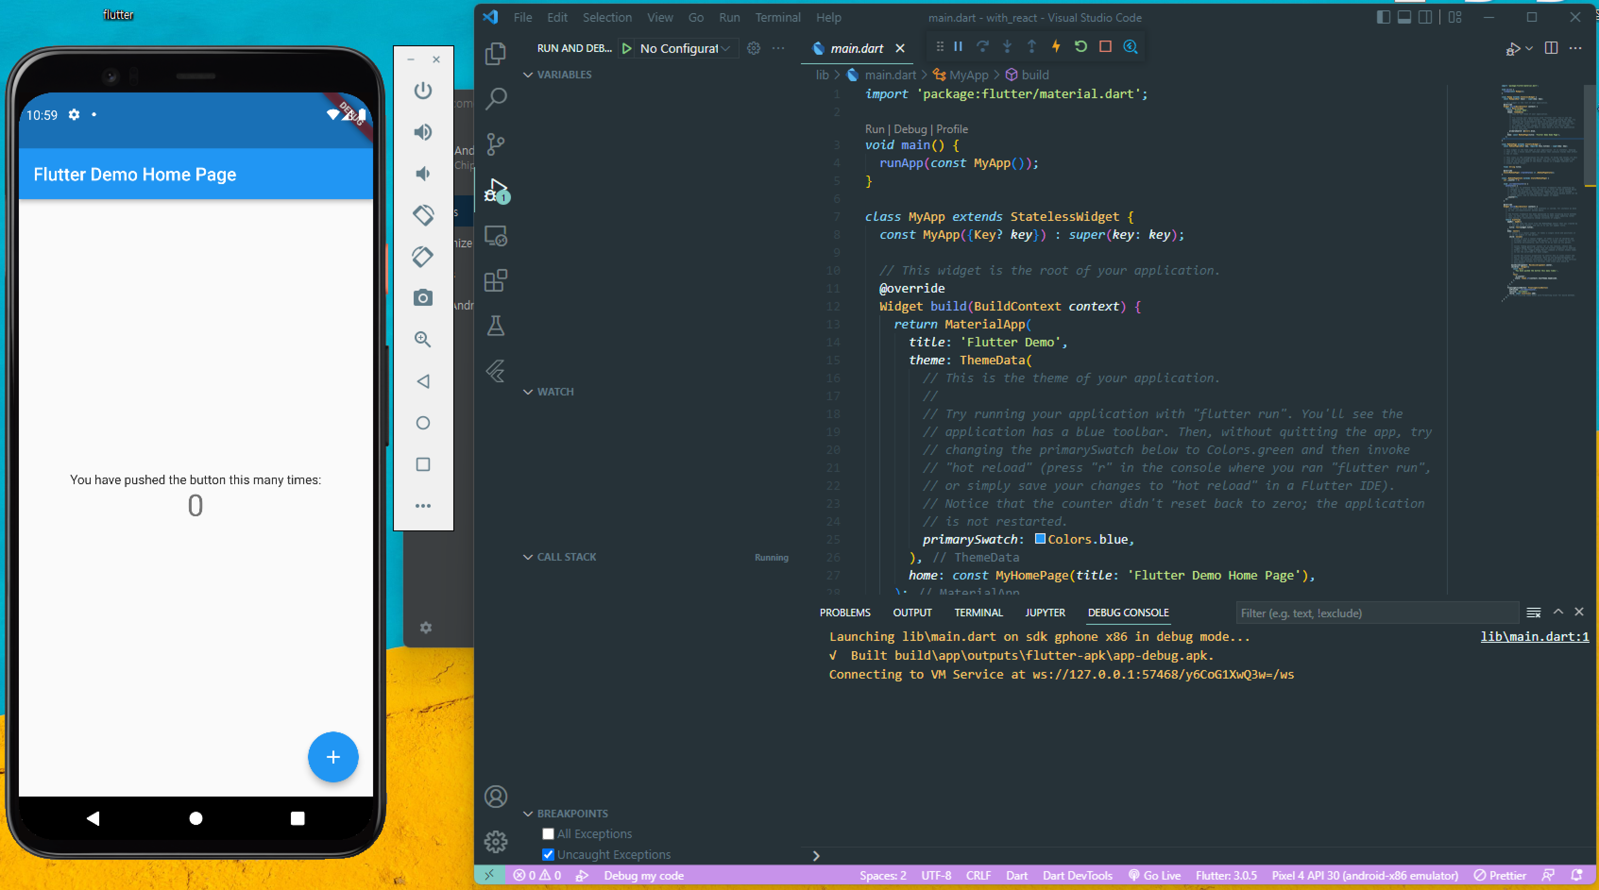1599x890 pixels.
Task: Collapse the VARIABLES section
Action: point(564,75)
